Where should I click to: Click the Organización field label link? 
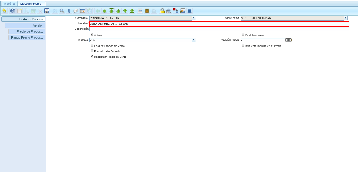(x=231, y=18)
